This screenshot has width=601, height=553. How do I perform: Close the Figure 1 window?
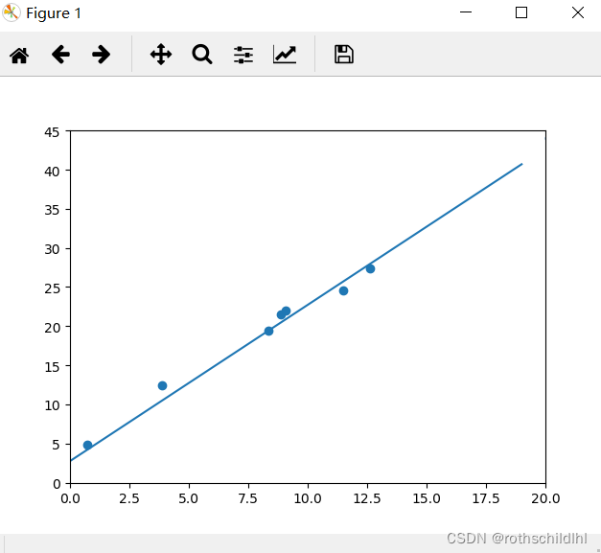(578, 12)
